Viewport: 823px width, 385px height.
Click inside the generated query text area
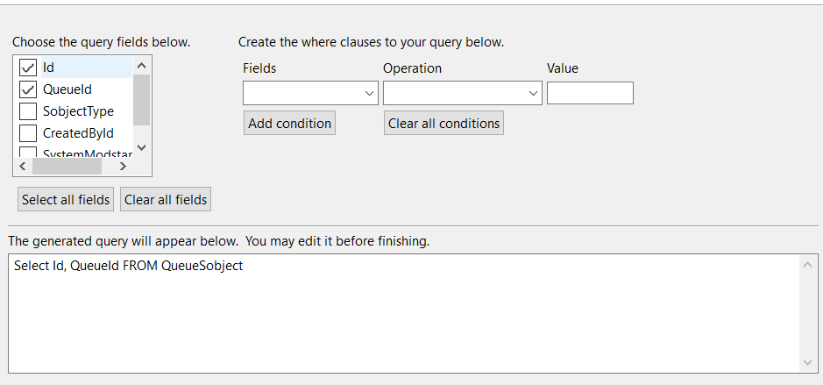pos(403,314)
